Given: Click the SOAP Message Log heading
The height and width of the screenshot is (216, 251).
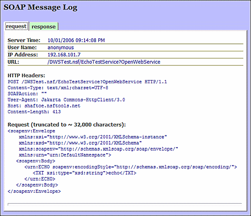Looking at the screenshot, I should [40, 7].
